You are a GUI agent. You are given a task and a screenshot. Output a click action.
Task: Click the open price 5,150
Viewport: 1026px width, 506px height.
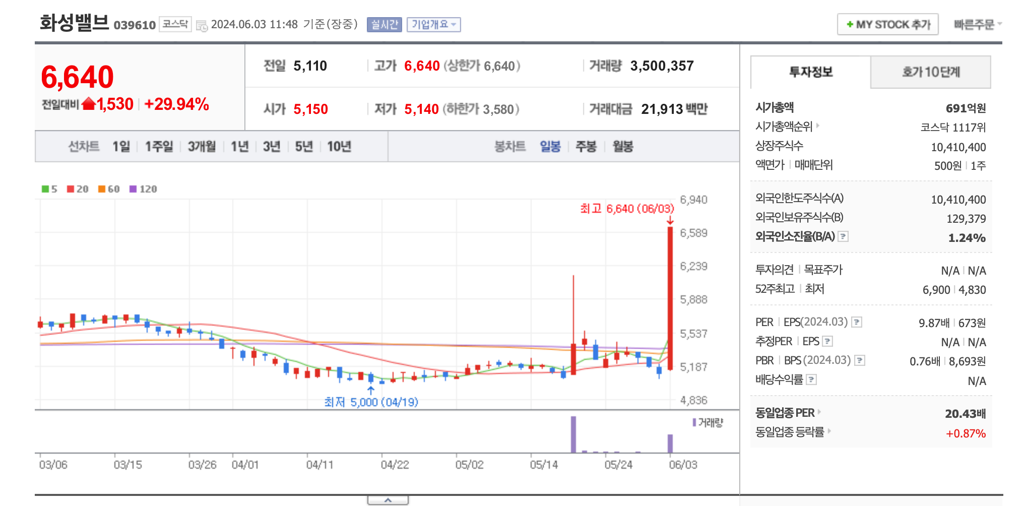click(x=311, y=109)
